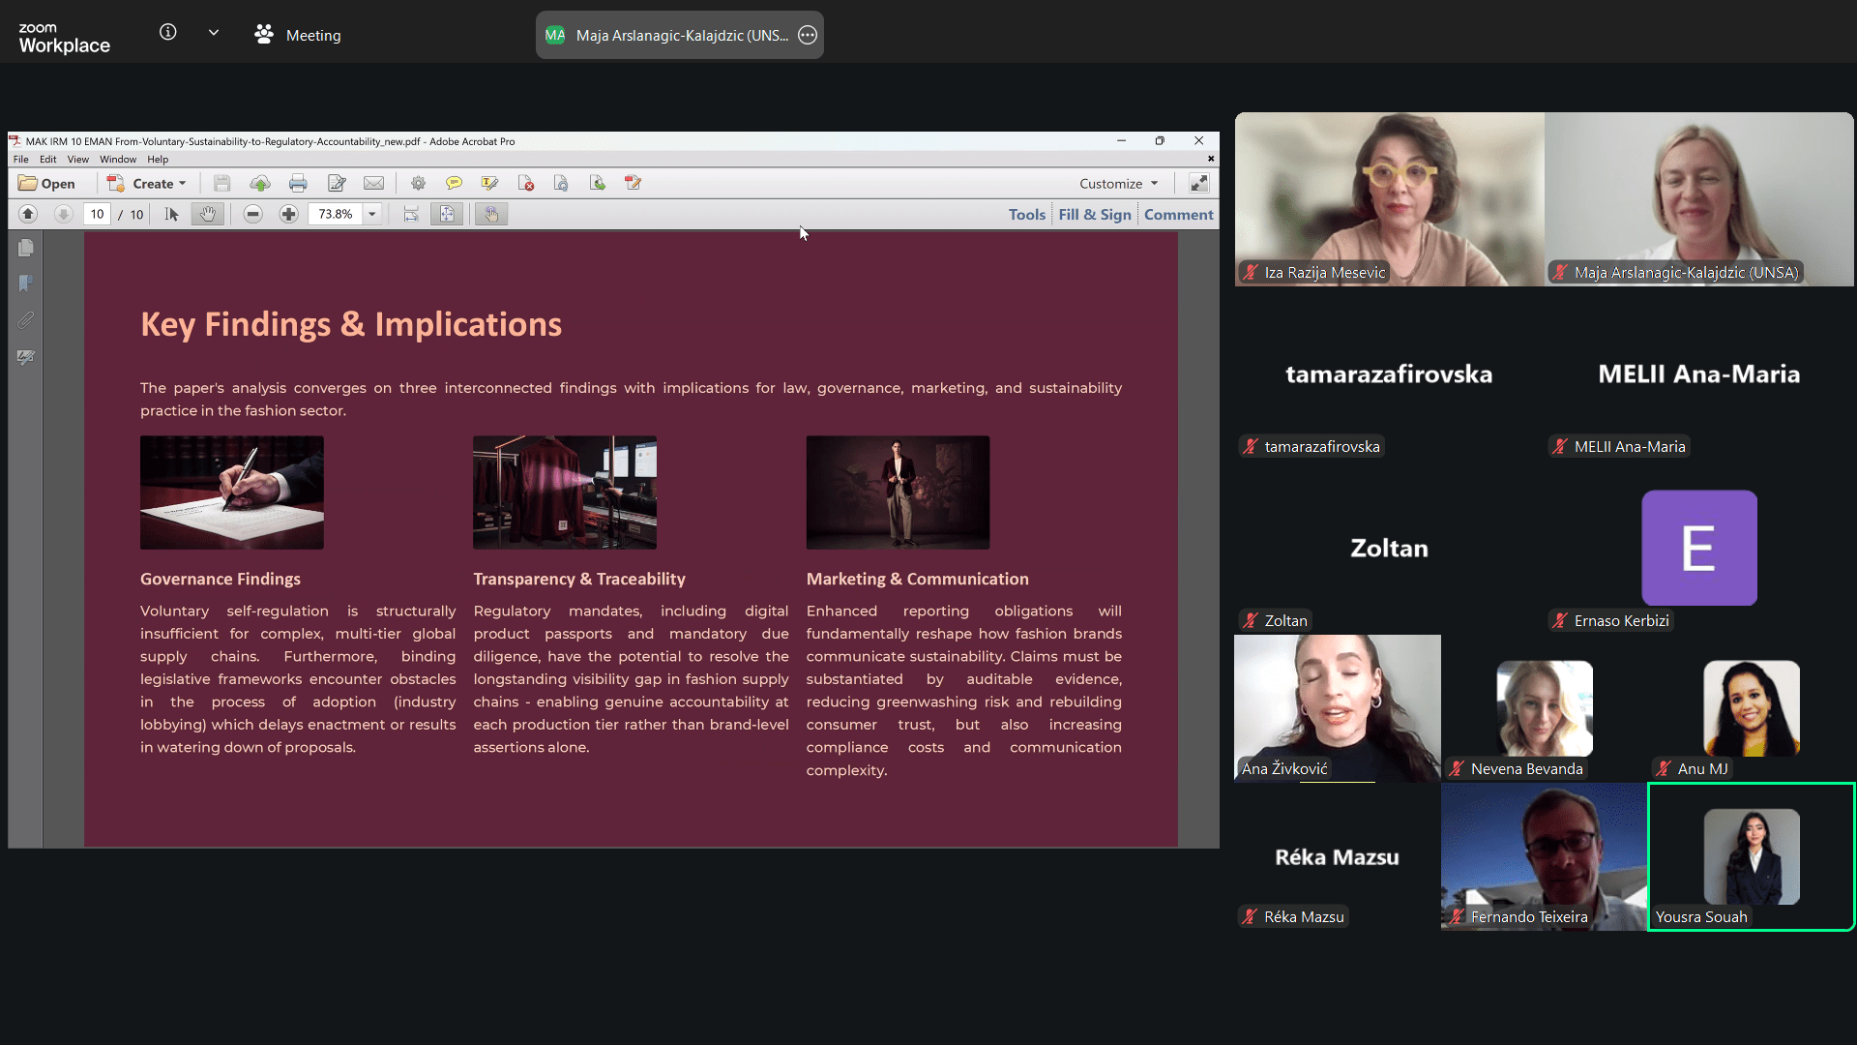Click the email envelope icon

[373, 184]
